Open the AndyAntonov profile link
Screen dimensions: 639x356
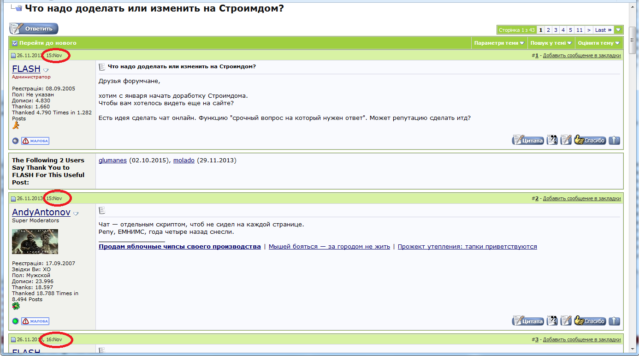41,213
